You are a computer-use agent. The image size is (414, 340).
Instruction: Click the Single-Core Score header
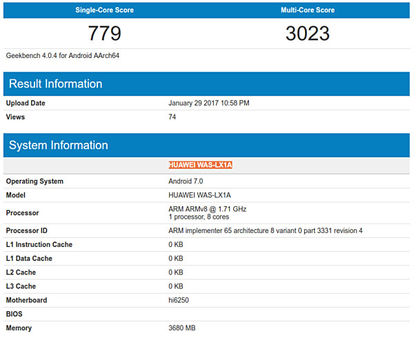[104, 10]
